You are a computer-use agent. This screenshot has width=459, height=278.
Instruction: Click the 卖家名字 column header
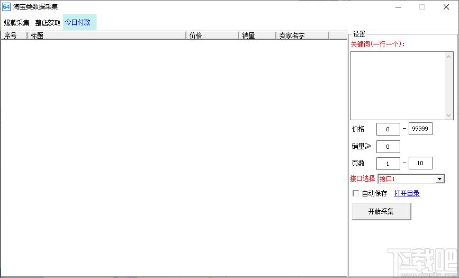pyautogui.click(x=303, y=35)
